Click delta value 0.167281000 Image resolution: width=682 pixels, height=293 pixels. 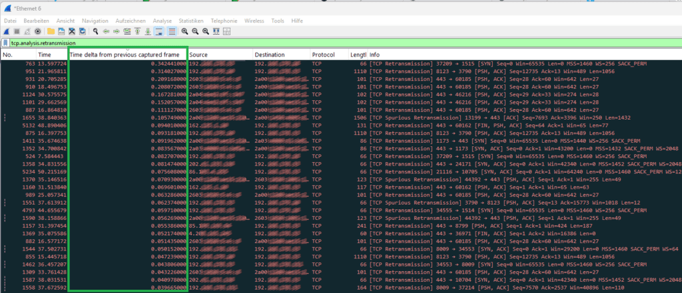point(169,94)
